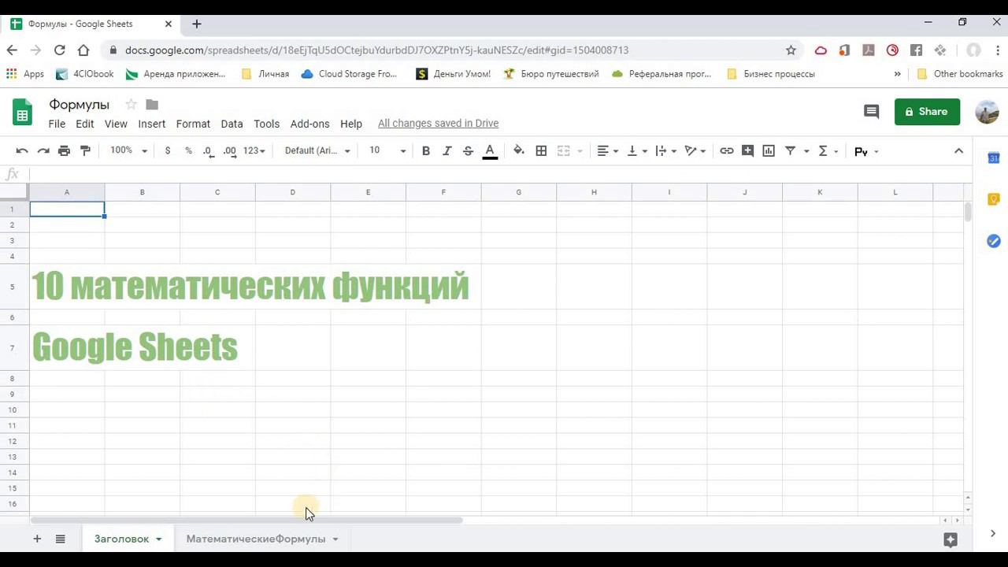The height and width of the screenshot is (567, 1008).
Task: Open the File menu
Action: tap(57, 124)
